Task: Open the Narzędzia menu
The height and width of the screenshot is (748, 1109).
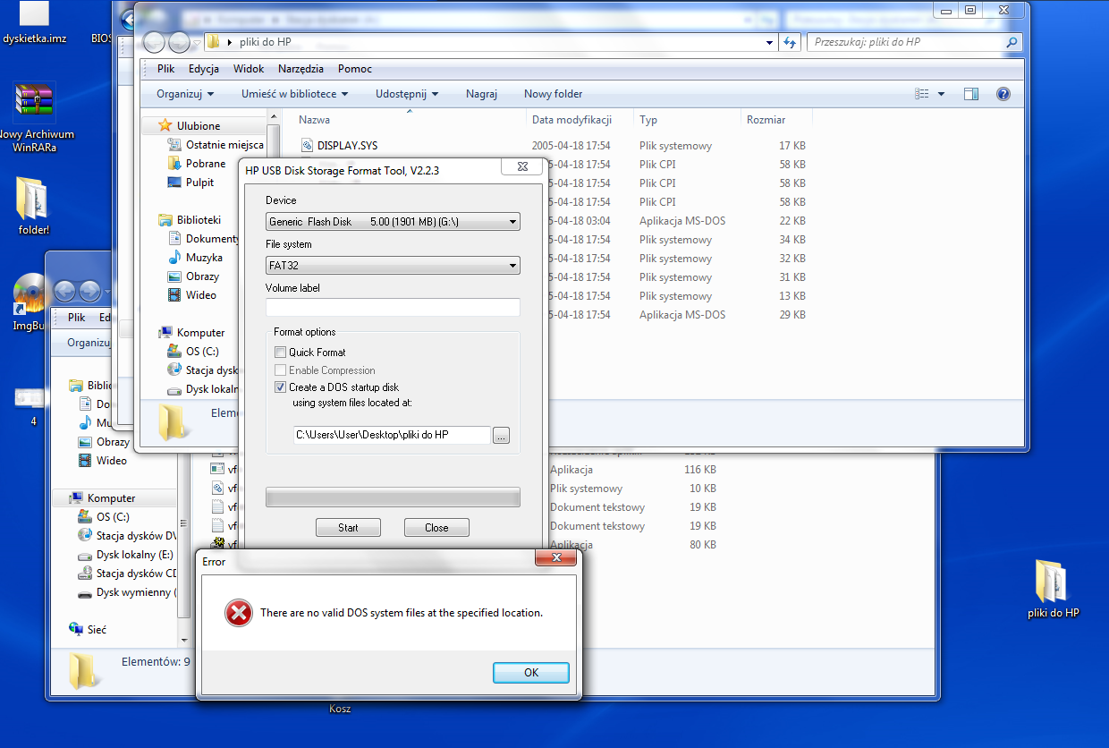Action: pos(301,69)
